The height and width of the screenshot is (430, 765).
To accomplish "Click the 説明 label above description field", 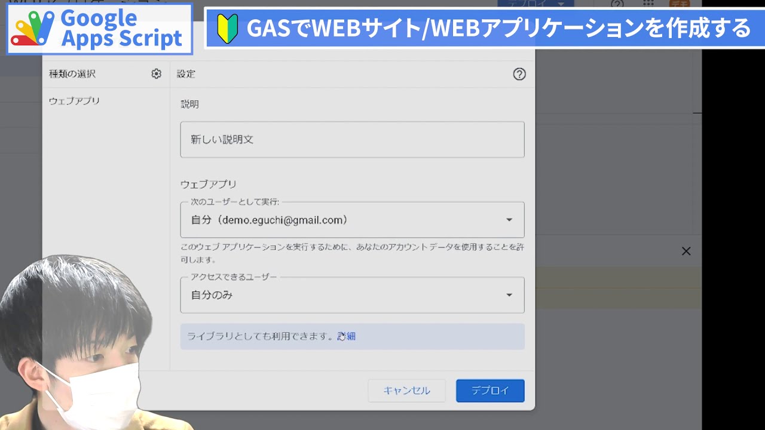I will (x=189, y=104).
